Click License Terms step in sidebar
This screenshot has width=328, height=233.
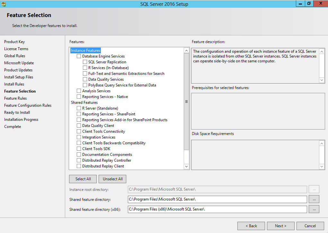16,49
